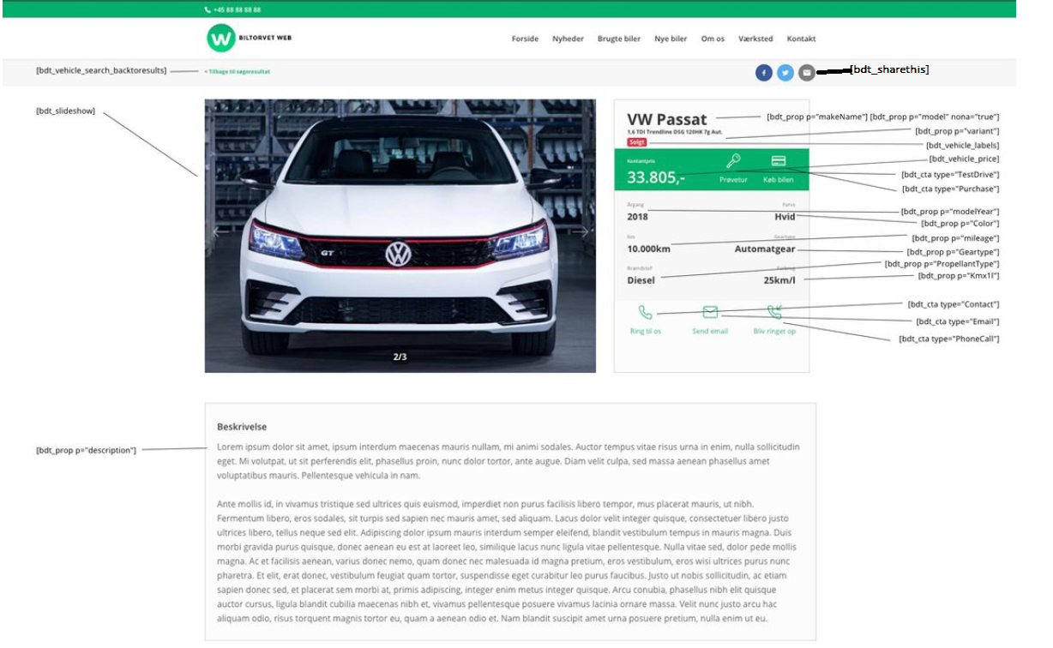The height and width of the screenshot is (648, 1053).
Task: Click Tilbage til søgeresultat link
Action: click(237, 71)
